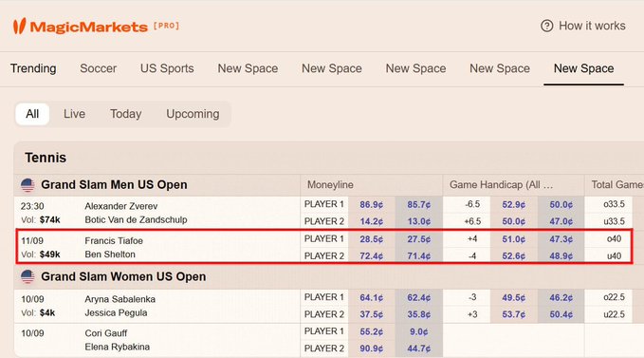Screen dimensions: 644x358
Task: Click the u40 total games line
Action: (x=614, y=256)
